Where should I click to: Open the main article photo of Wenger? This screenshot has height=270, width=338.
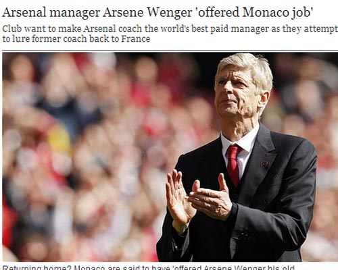click(170, 157)
